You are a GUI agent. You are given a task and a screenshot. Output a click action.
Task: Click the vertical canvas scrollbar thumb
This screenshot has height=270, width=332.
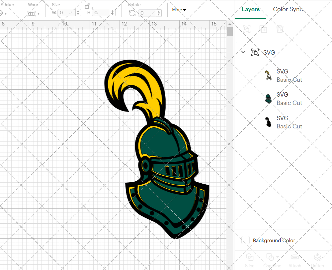230,32
